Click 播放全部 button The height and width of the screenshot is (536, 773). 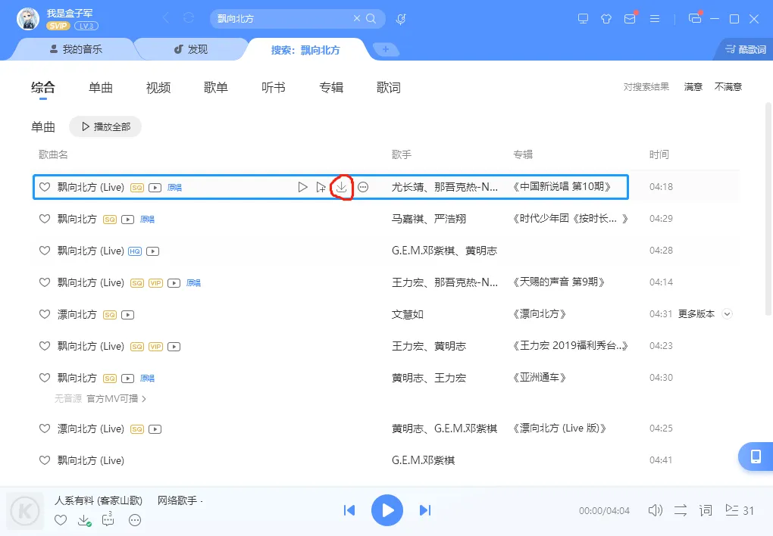click(105, 127)
